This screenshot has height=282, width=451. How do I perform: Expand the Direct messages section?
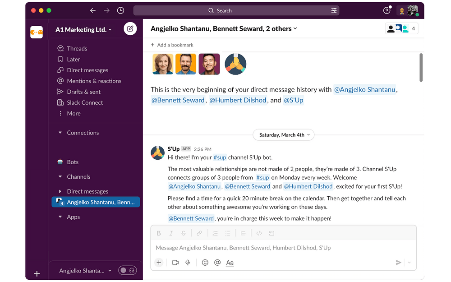[60, 192]
